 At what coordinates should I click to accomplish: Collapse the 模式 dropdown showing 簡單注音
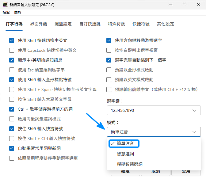(154, 132)
